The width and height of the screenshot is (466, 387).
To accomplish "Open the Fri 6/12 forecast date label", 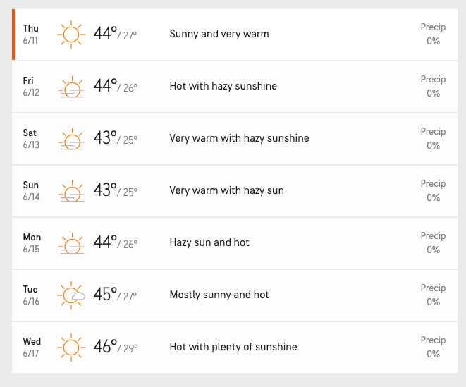I will click(31, 87).
